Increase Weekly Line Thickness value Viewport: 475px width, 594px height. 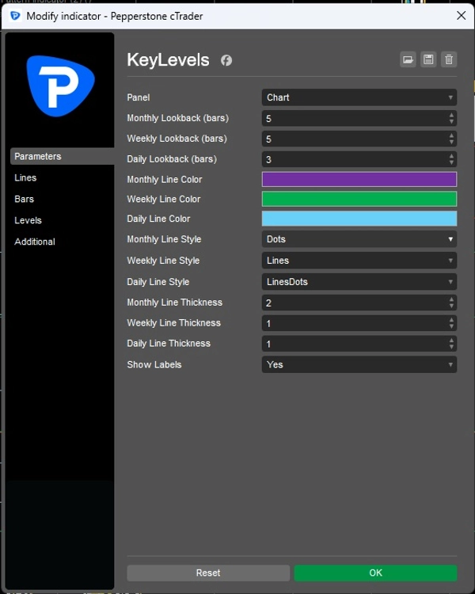(x=451, y=320)
